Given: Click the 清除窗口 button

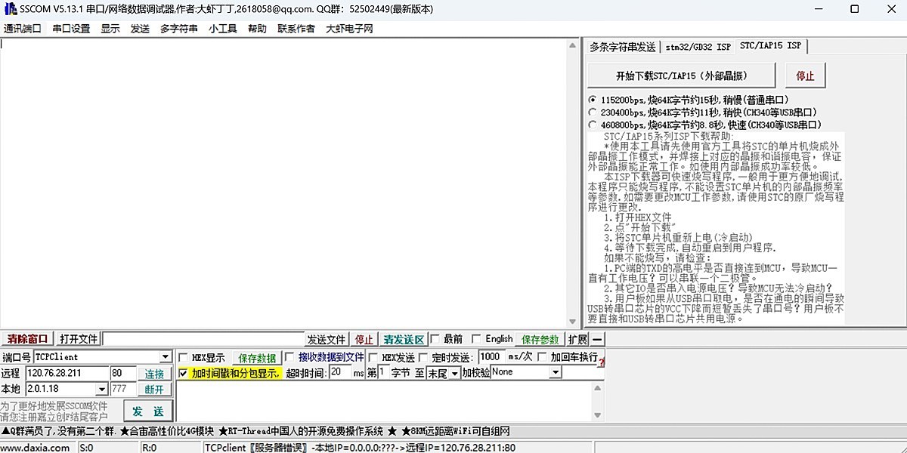Looking at the screenshot, I should (x=26, y=338).
